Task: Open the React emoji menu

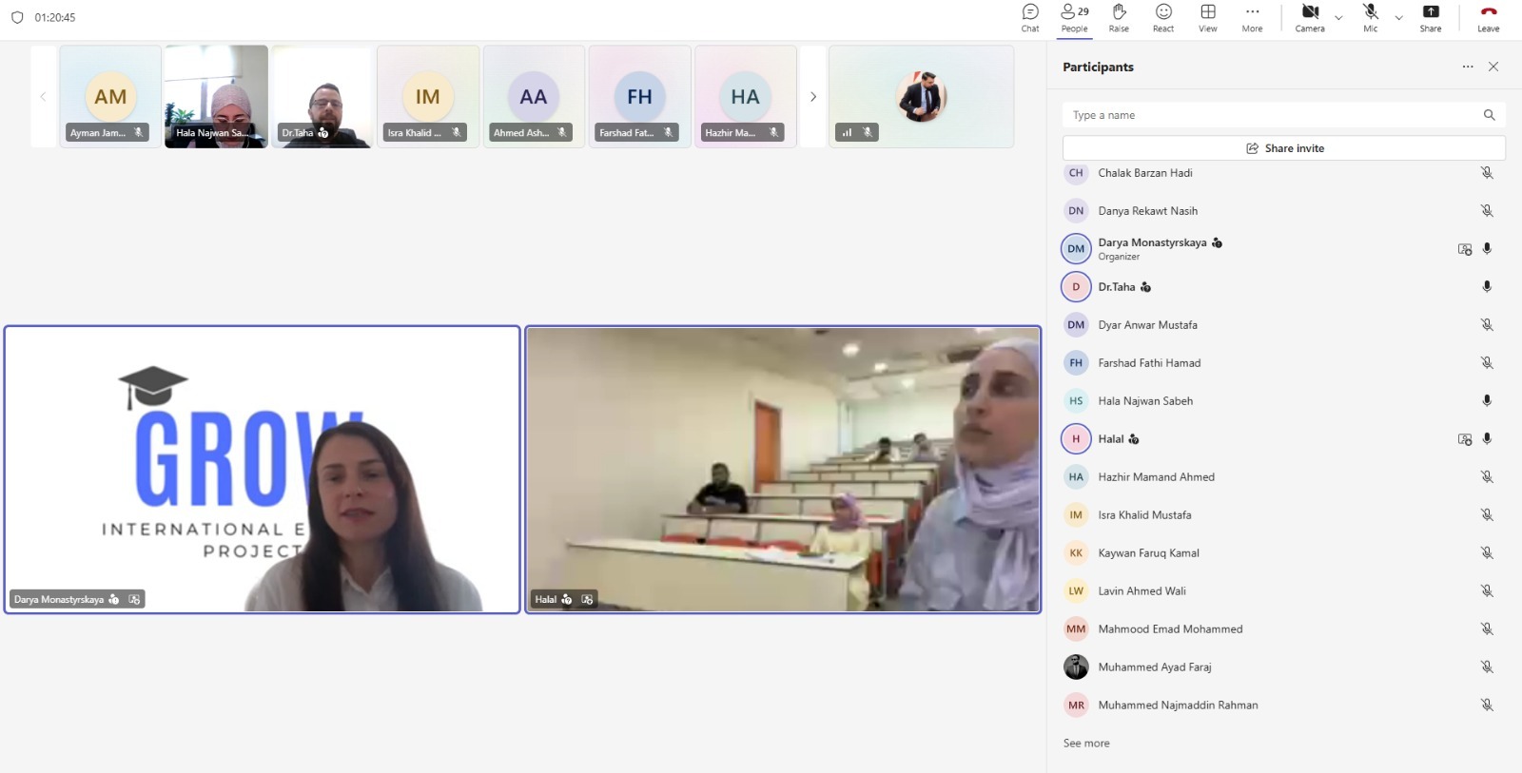Action: point(1163,17)
